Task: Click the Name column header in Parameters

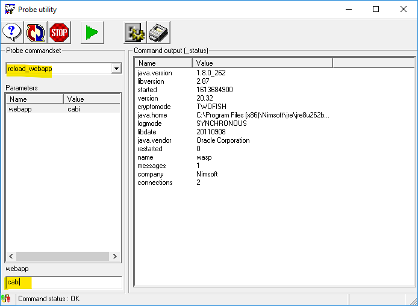Action: tap(34, 99)
